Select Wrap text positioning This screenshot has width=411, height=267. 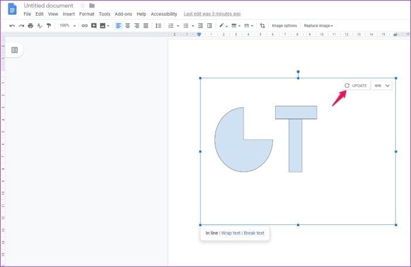(231, 233)
